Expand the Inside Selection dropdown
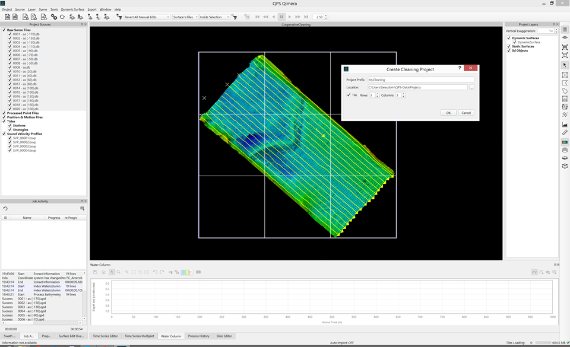570x347 pixels. [x=214, y=17]
